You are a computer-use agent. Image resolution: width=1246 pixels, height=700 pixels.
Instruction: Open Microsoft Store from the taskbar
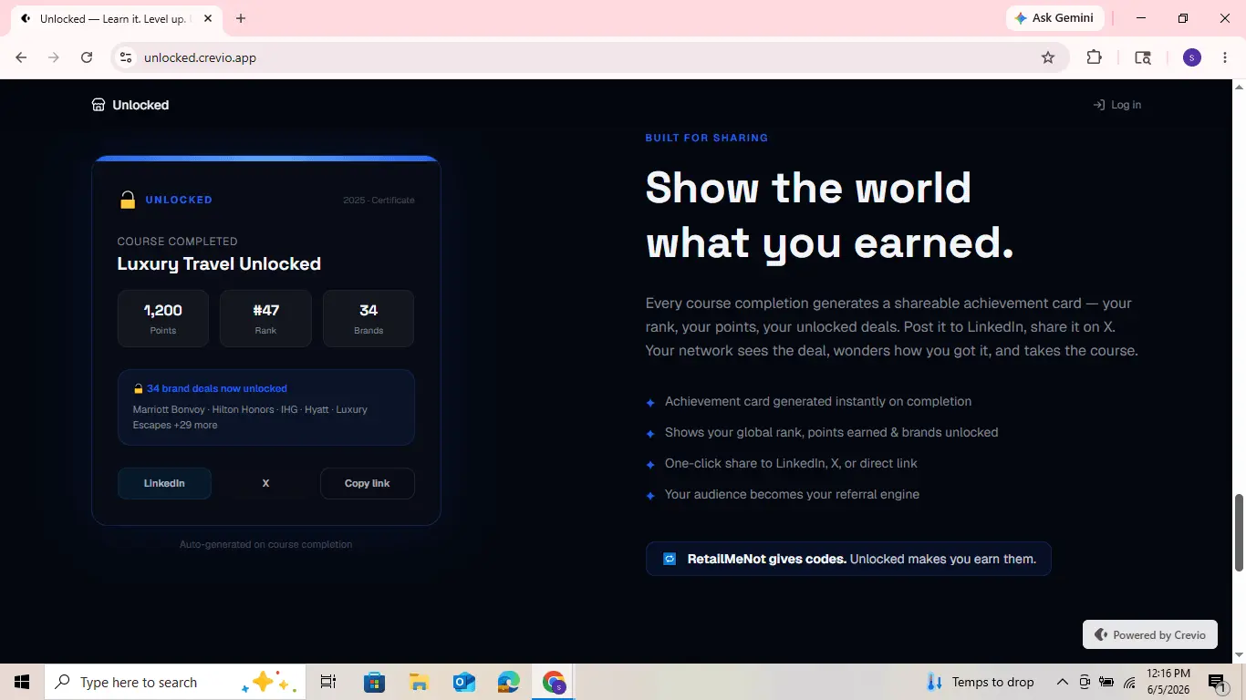tap(374, 682)
